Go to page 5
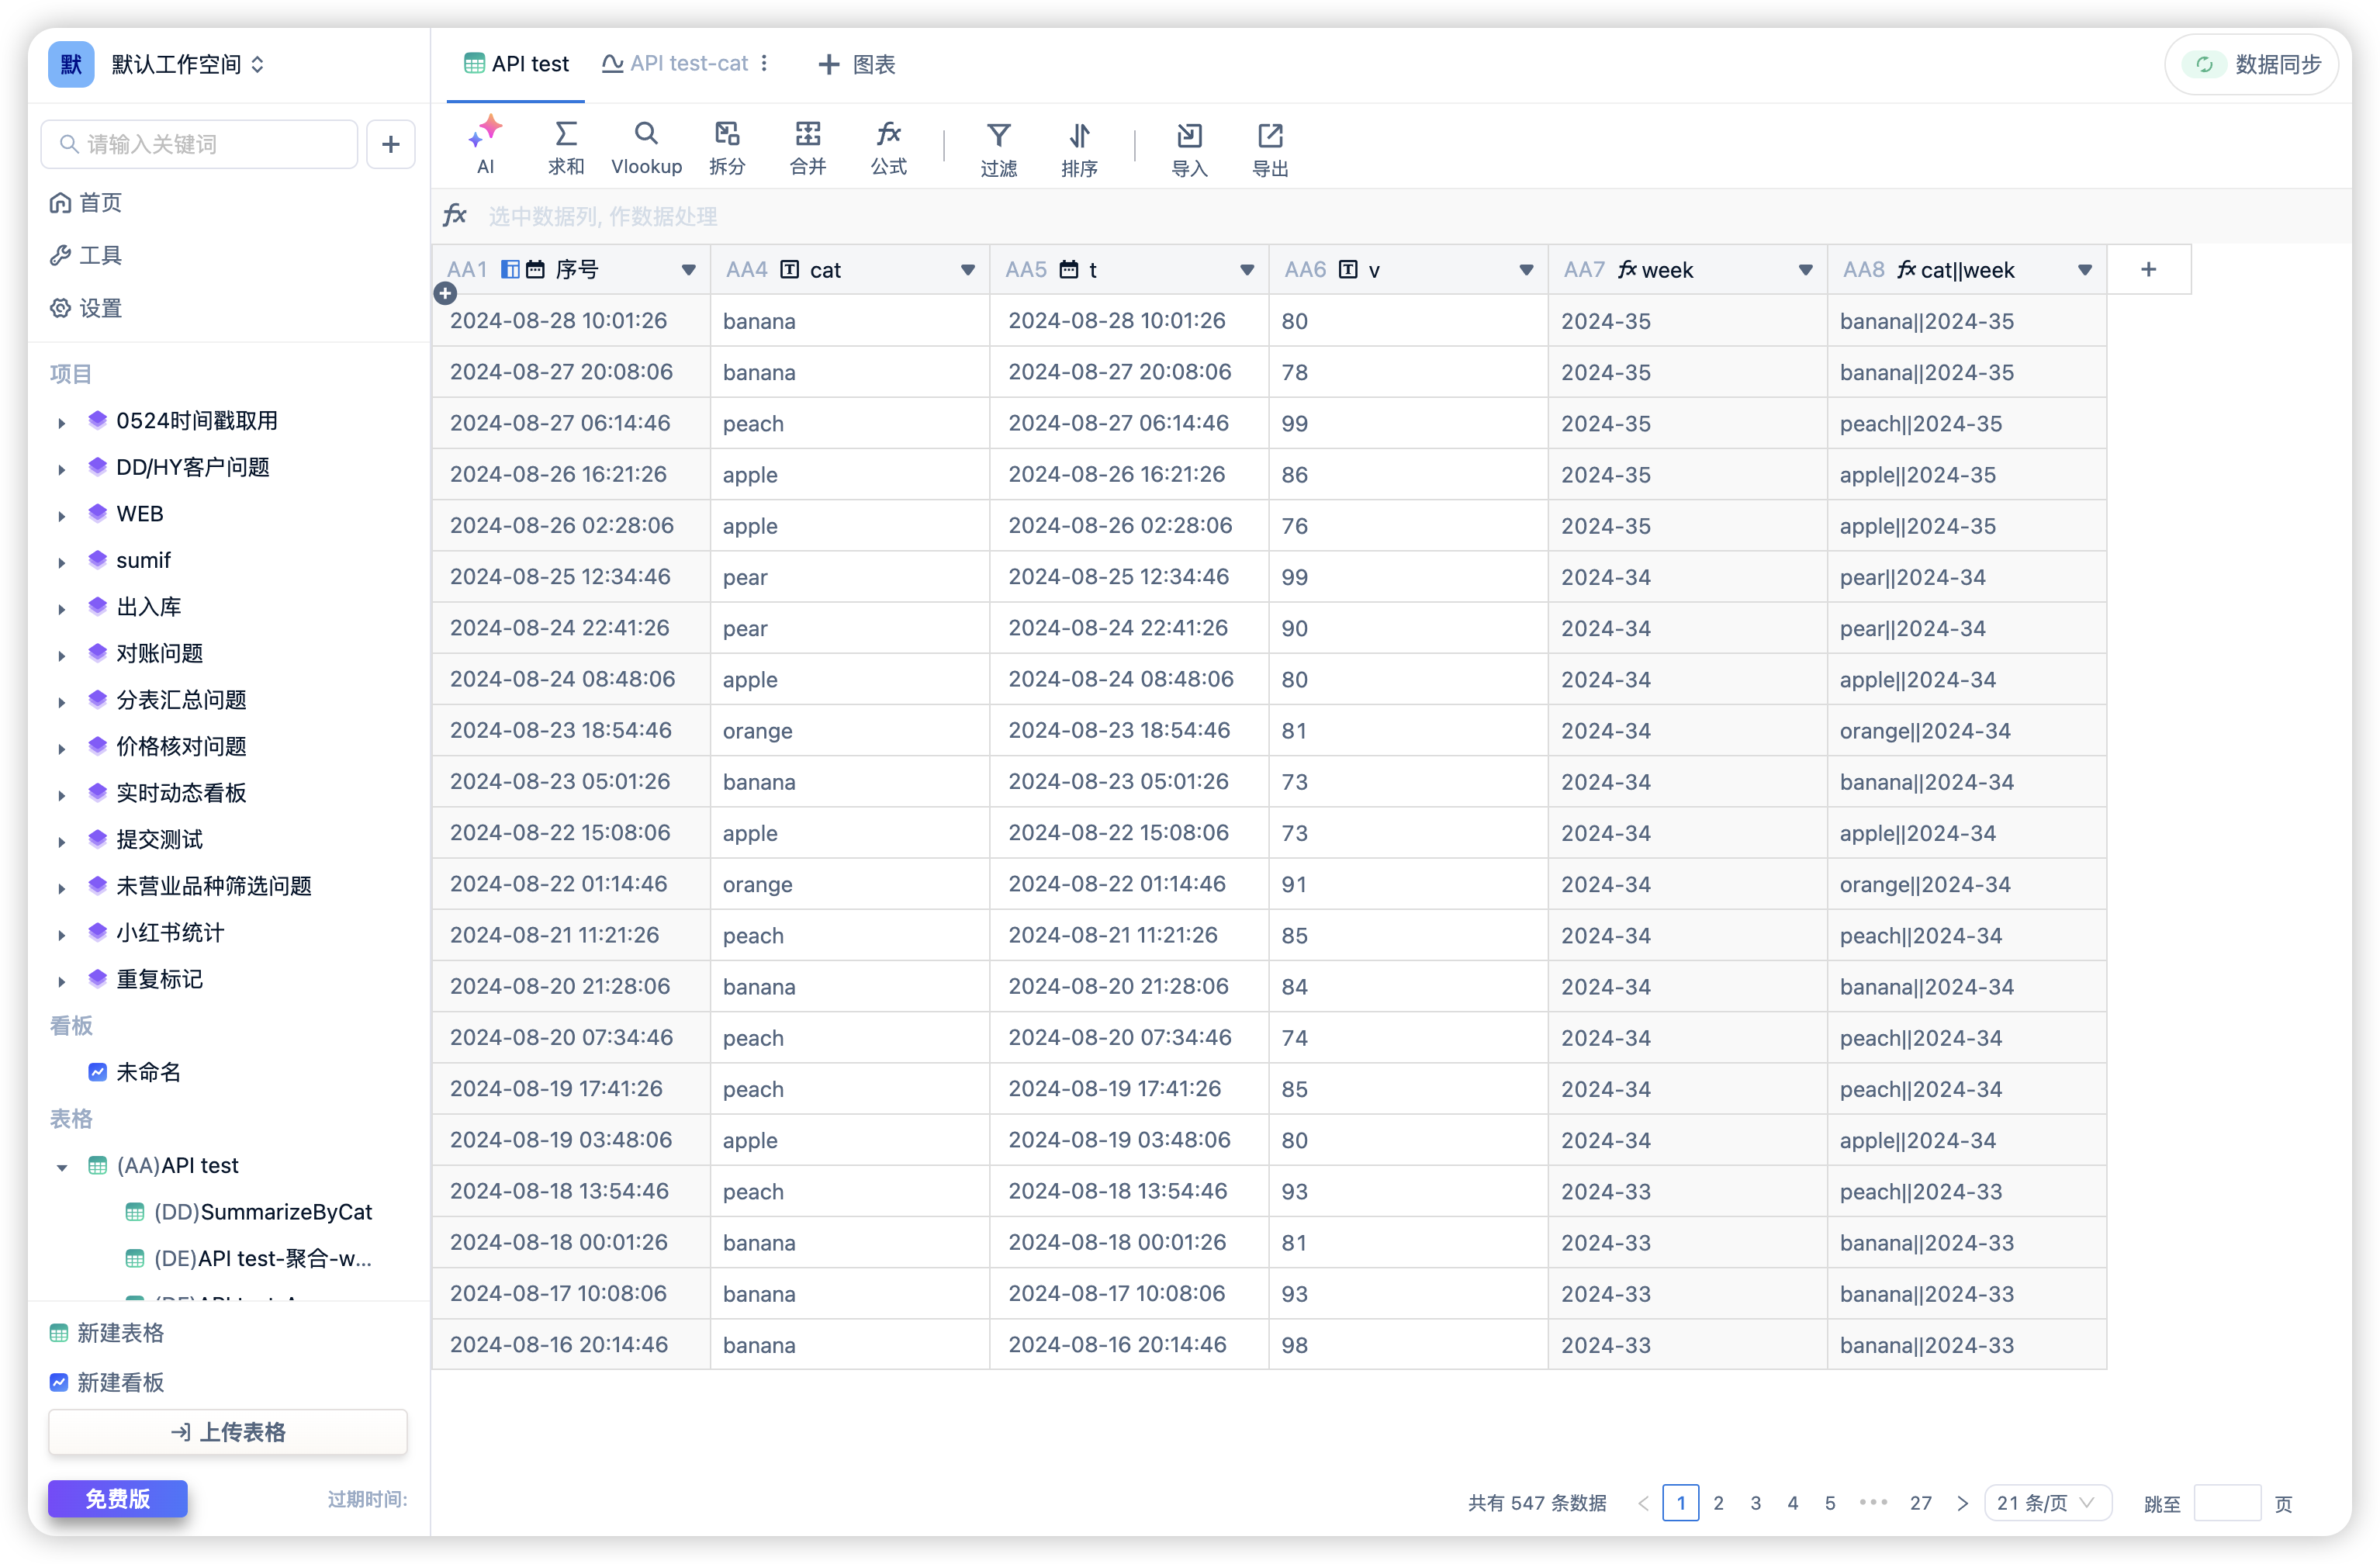This screenshot has width=2380, height=1564. (1830, 1503)
